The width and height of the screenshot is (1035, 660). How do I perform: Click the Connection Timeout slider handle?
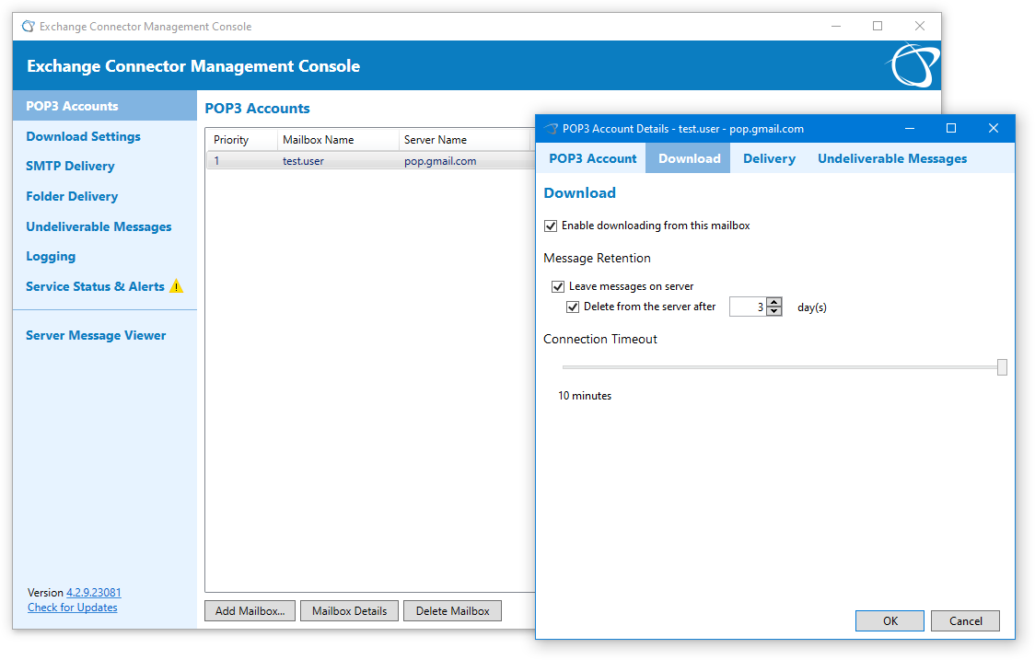click(1002, 367)
